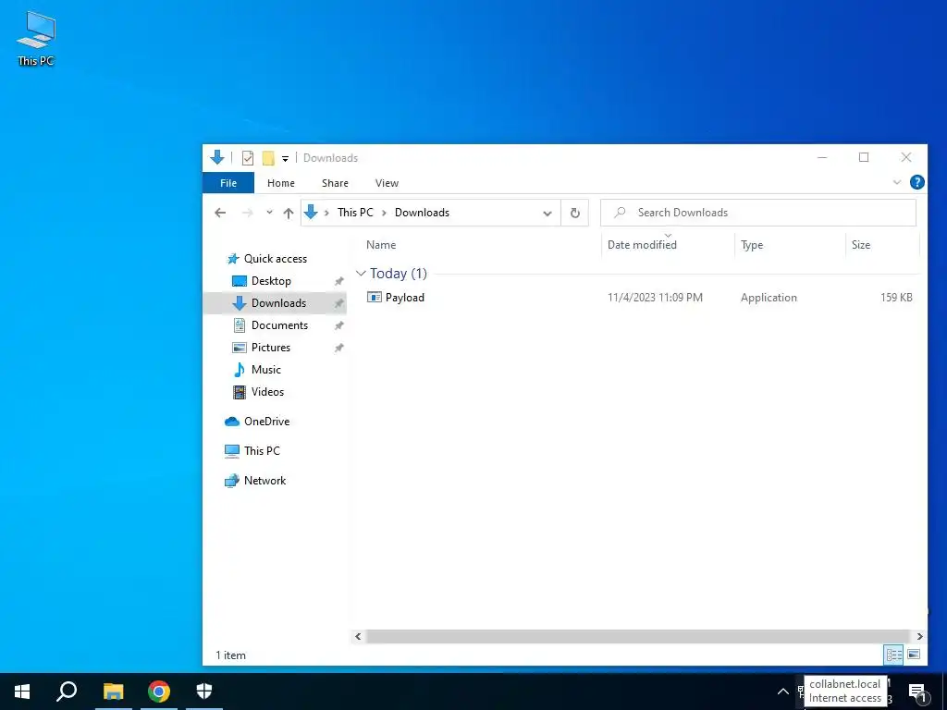Screen dimensions: 947x710
Task: Open the notification Action Center icon
Action: click(916, 692)
